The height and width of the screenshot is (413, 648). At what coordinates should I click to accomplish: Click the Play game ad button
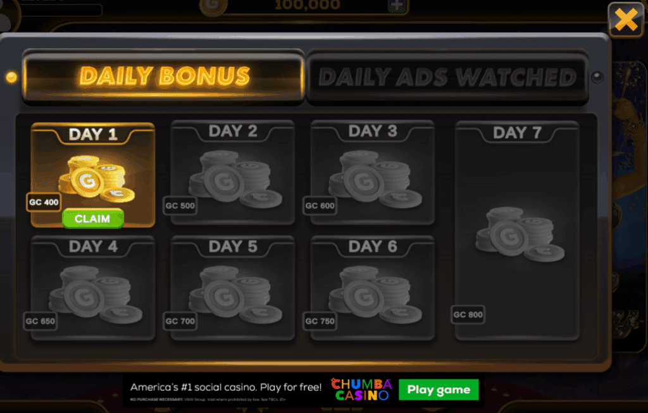439,390
